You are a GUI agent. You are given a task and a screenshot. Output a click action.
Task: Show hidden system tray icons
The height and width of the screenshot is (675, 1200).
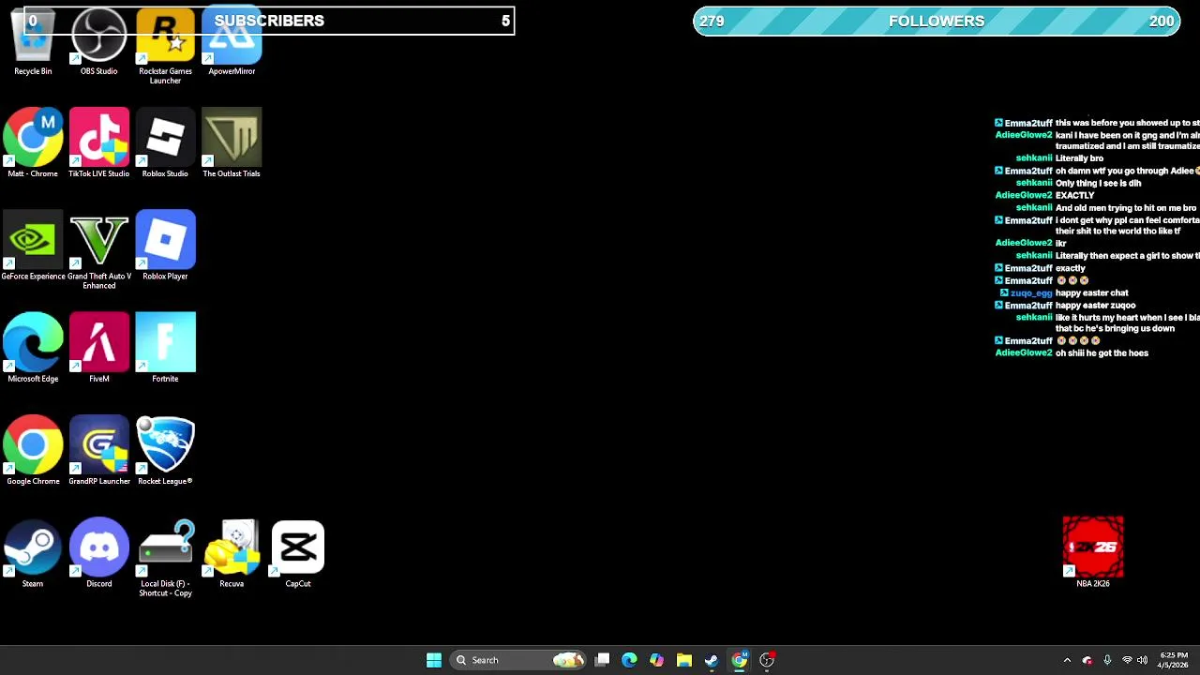[x=1067, y=660]
